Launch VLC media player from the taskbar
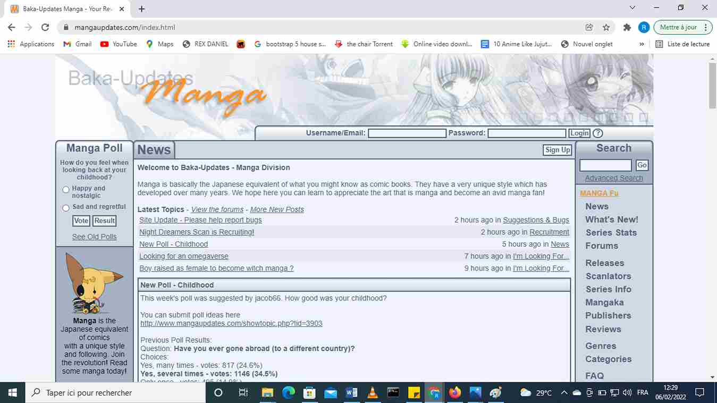Viewport: 717px width, 403px height. tap(372, 393)
